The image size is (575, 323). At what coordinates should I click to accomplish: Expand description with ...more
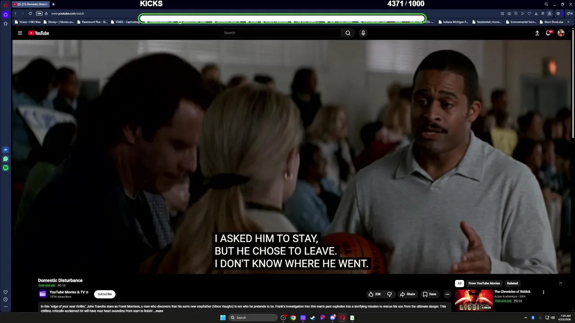click(159, 311)
